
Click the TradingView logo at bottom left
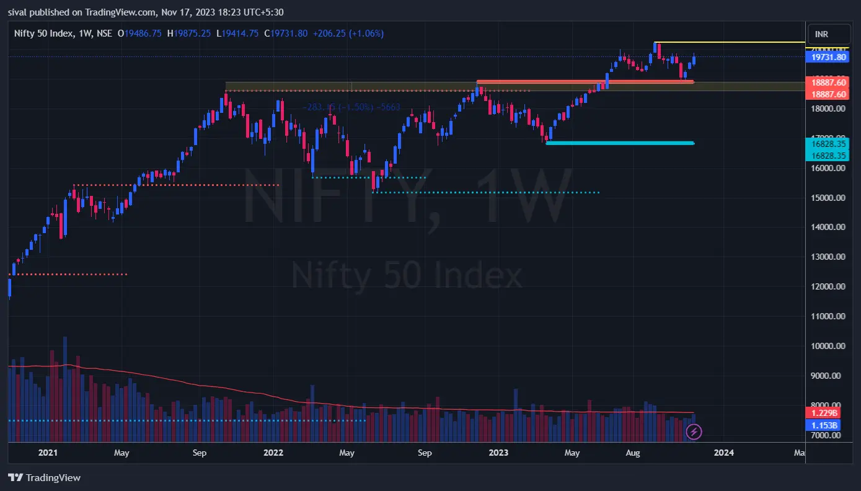[44, 478]
